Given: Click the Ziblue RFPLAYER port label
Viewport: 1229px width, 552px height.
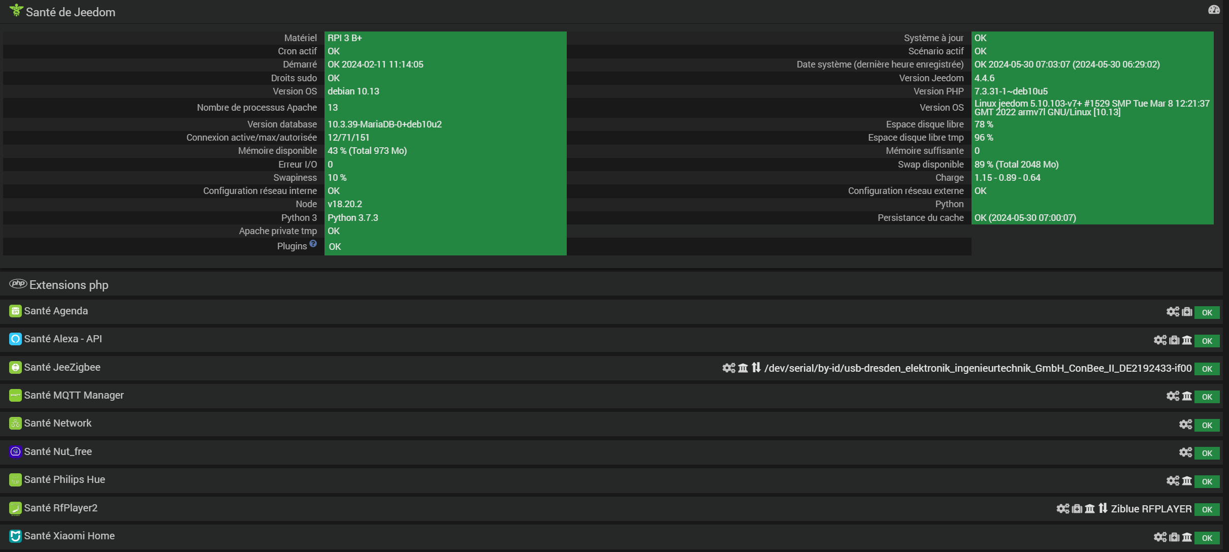Looking at the screenshot, I should 1151,509.
